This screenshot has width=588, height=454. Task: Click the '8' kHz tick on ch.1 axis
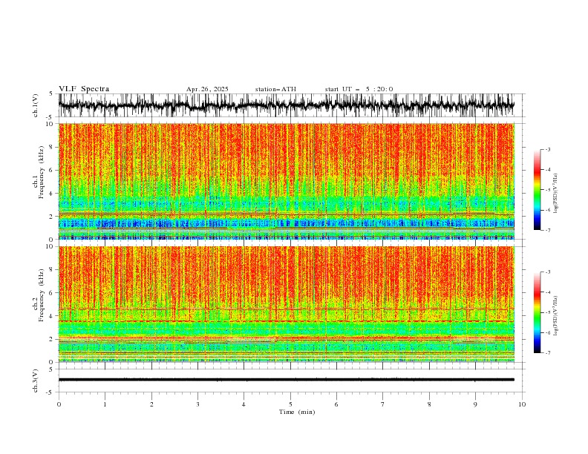pos(53,147)
